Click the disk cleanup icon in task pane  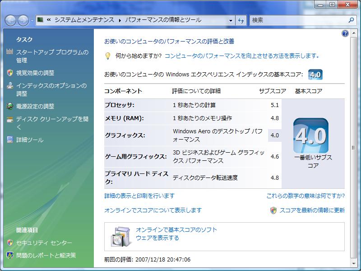tap(9, 119)
